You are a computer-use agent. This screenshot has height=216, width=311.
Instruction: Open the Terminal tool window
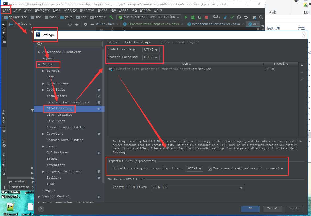[18, 181]
